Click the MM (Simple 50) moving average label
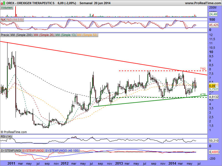The image size is (222, 166). click(87, 35)
